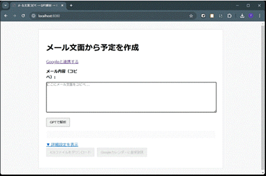Bookmark this page with the star

pyautogui.click(x=191, y=16)
